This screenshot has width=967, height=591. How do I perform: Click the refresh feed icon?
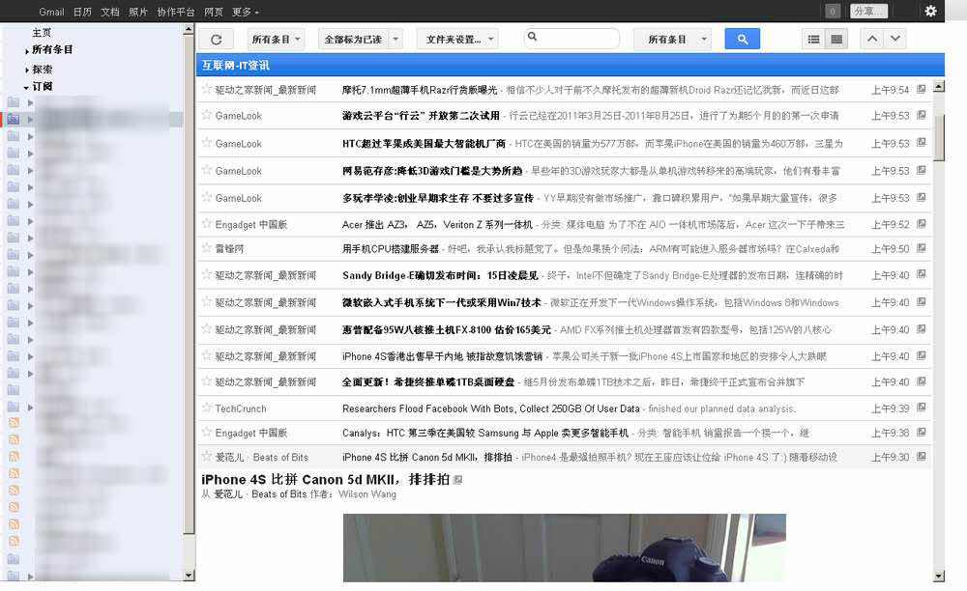216,39
